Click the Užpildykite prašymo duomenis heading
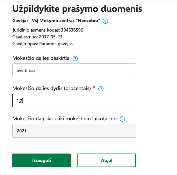The width and height of the screenshot is (177, 175). (77, 9)
